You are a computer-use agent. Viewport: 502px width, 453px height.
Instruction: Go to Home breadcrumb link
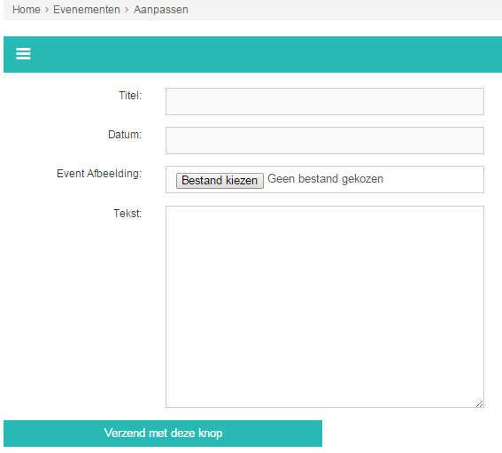pyautogui.click(x=27, y=10)
